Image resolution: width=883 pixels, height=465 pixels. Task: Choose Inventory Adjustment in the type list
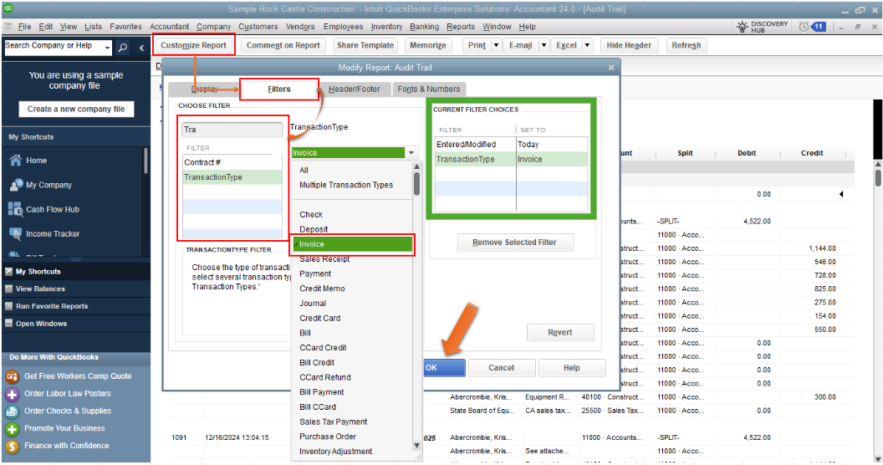tap(335, 451)
